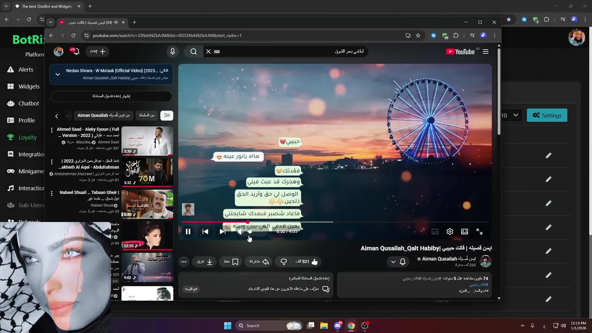592x333 pixels.
Task: Open the Shazam extension in the YouTube window
Action: [x=433, y=35]
